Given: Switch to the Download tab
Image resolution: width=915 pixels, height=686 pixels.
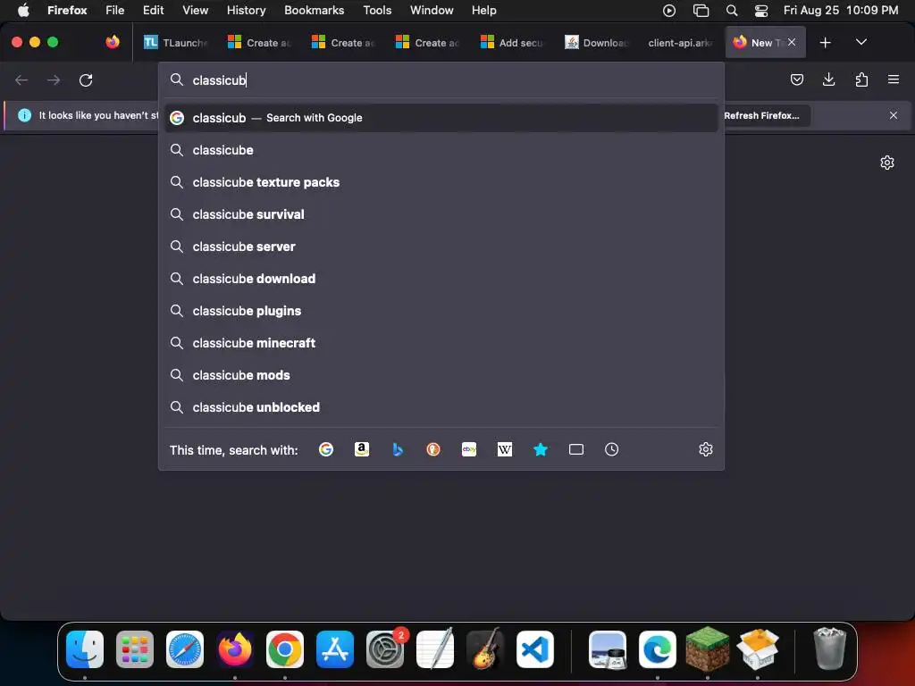Looking at the screenshot, I should pyautogui.click(x=596, y=43).
